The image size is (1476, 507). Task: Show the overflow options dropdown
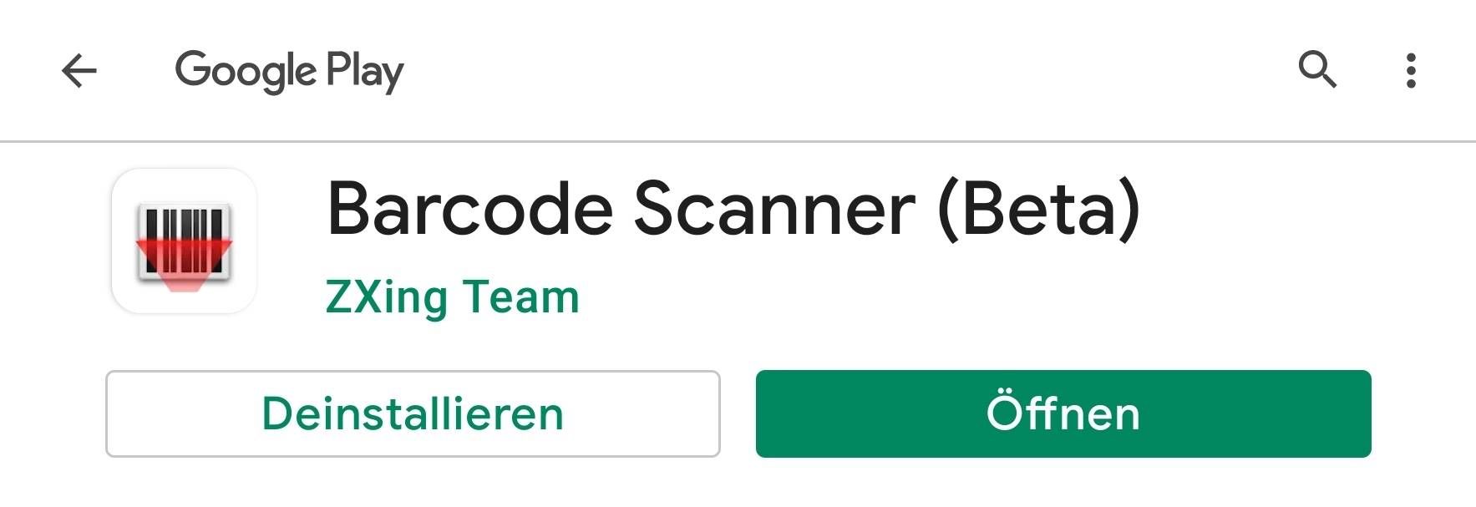[x=1411, y=70]
